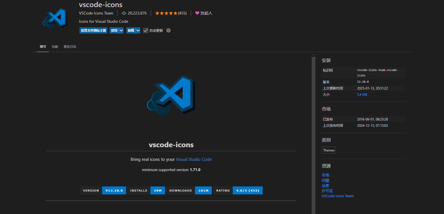444x214 pixels.
Task: Open the Visual Studio Code link in readme
Action: click(194, 159)
